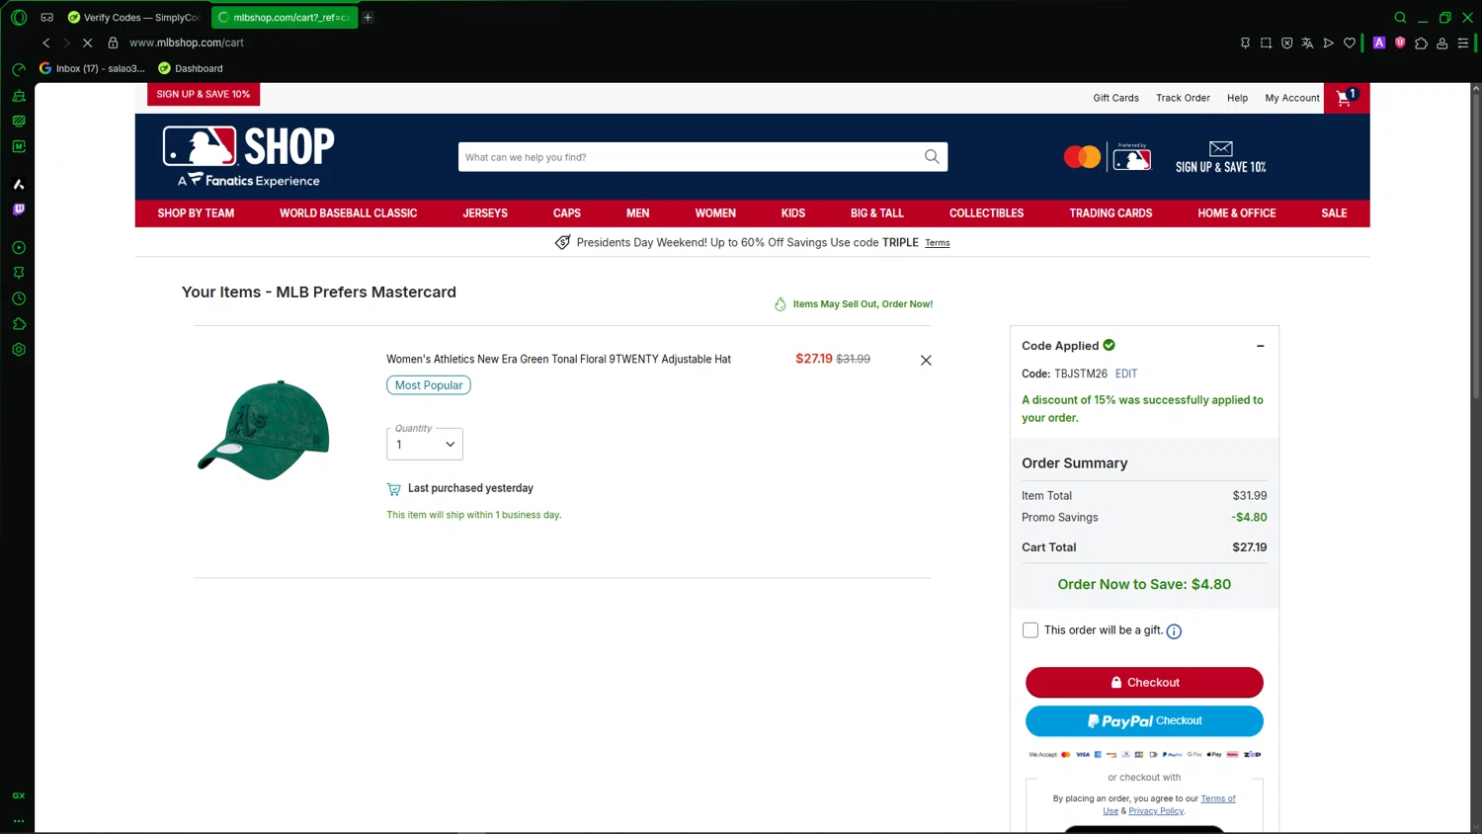This screenshot has width=1482, height=834.
Task: Remove the hat from cart
Action: point(926,361)
